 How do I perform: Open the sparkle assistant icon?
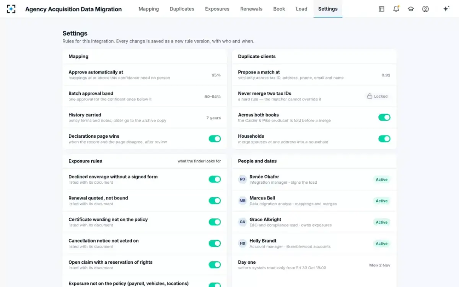click(x=446, y=9)
